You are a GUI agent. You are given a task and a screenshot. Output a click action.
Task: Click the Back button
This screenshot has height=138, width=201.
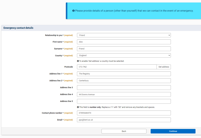[x=124, y=131]
